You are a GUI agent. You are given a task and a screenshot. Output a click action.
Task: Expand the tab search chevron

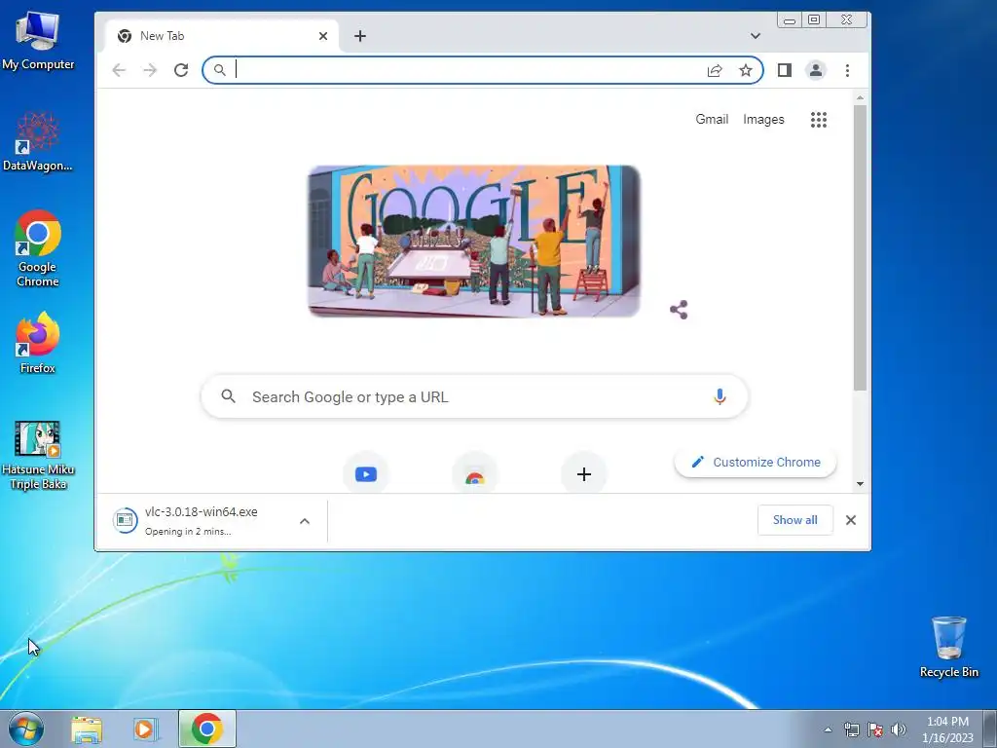pyautogui.click(x=756, y=36)
